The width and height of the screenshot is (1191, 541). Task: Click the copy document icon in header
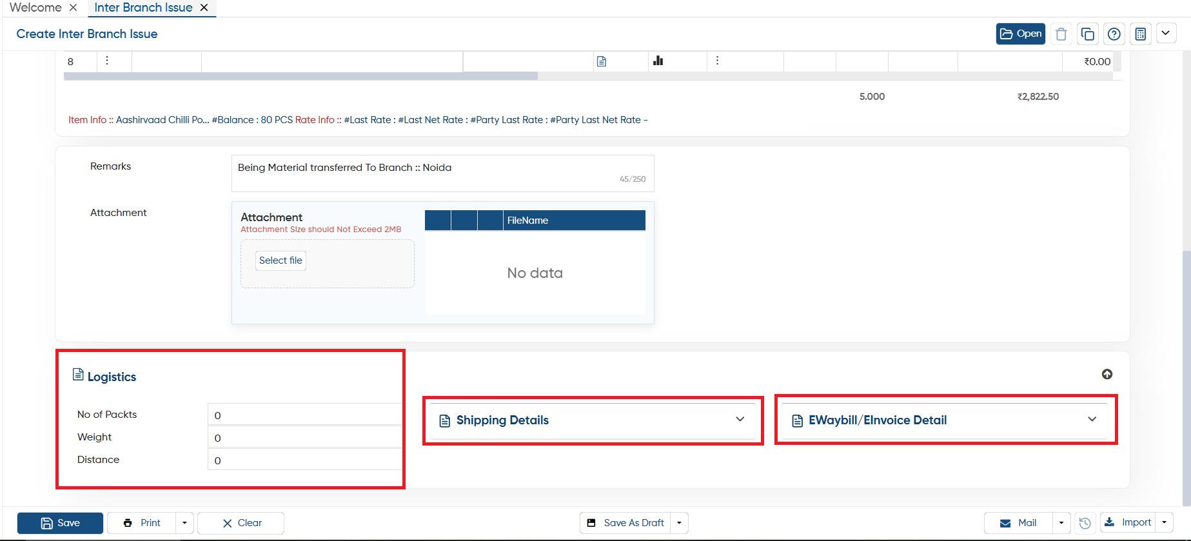pyautogui.click(x=1088, y=34)
